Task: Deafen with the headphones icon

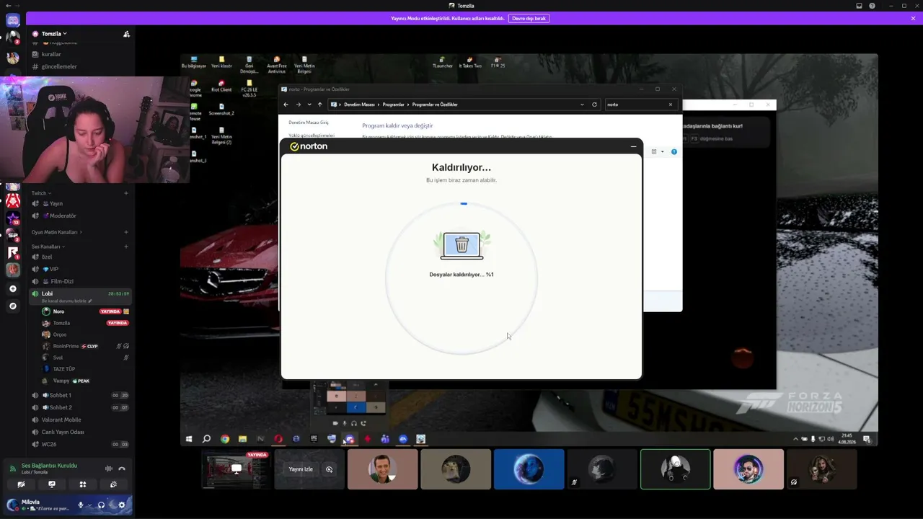Action: coord(101,505)
